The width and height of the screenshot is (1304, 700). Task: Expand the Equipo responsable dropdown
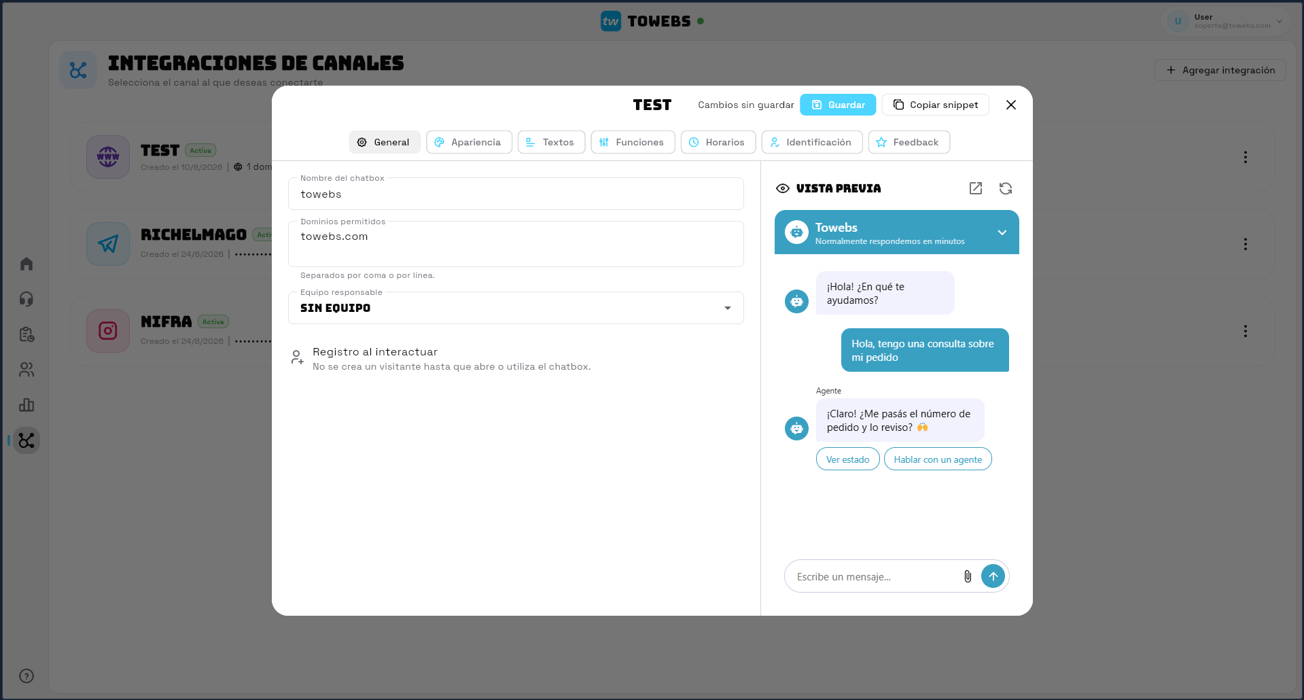516,308
